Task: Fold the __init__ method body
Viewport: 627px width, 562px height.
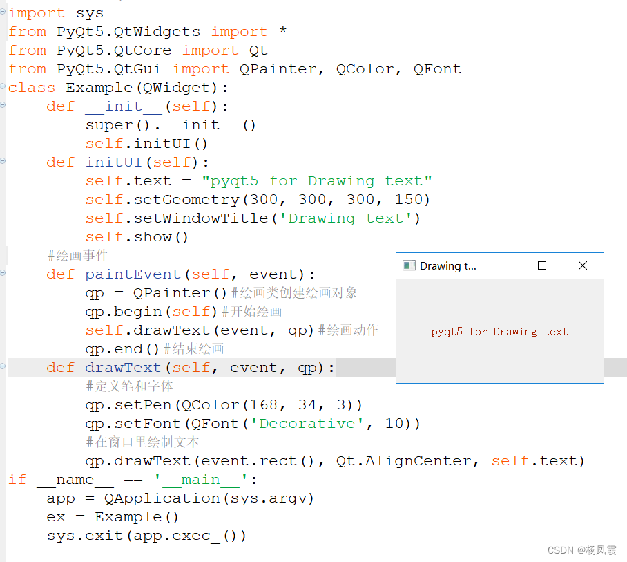Action: coord(3,106)
